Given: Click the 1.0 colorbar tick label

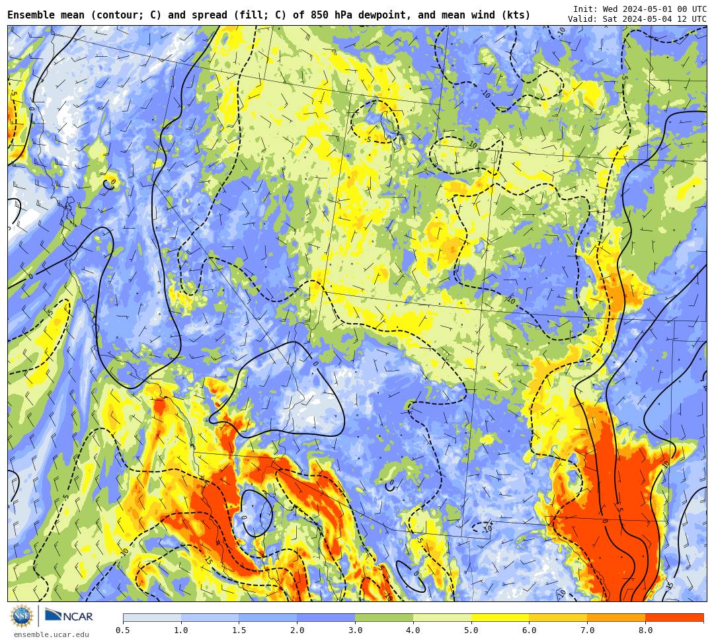Looking at the screenshot, I should pyautogui.click(x=181, y=630).
